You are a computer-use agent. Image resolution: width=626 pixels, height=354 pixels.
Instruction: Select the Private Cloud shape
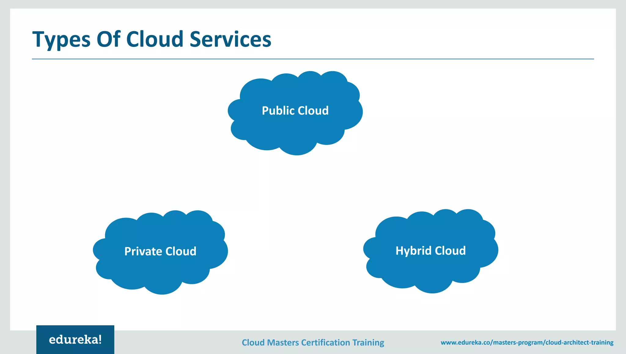(160, 252)
